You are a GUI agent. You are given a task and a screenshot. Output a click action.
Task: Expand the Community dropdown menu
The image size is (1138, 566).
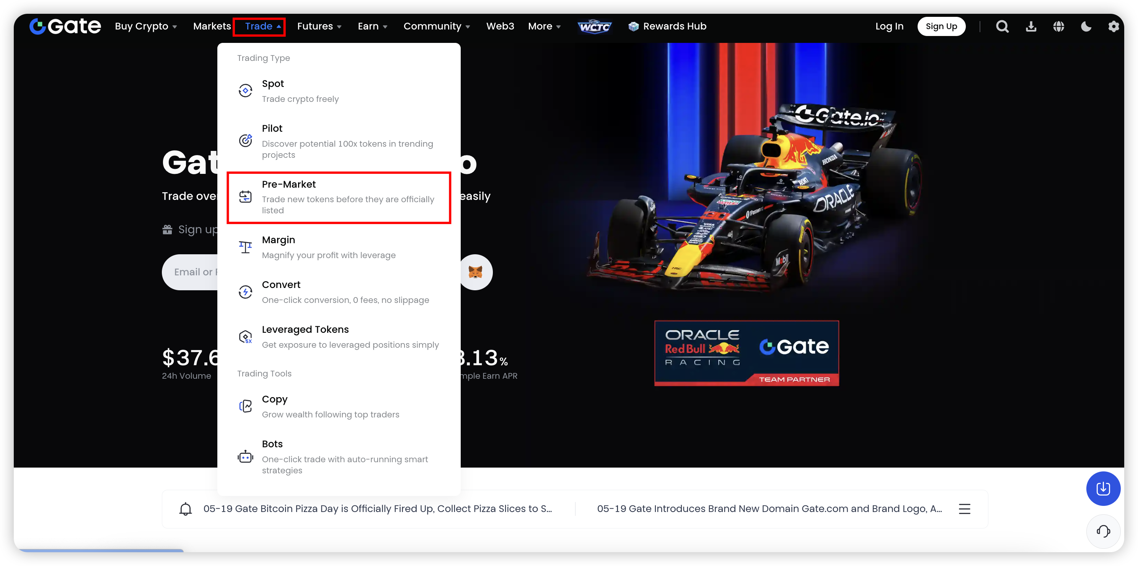point(437,26)
